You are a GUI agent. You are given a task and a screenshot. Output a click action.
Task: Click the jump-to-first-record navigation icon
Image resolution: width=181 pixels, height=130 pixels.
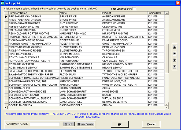(x=175, y=47)
